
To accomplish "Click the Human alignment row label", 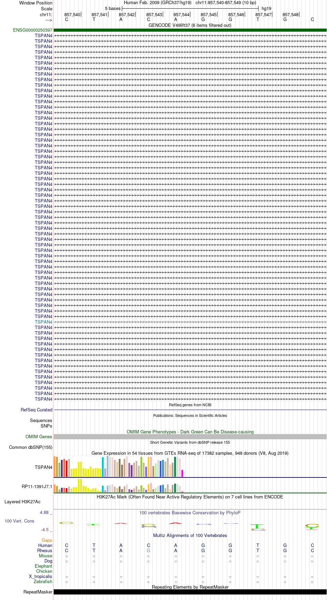I will pyautogui.click(x=45, y=545).
